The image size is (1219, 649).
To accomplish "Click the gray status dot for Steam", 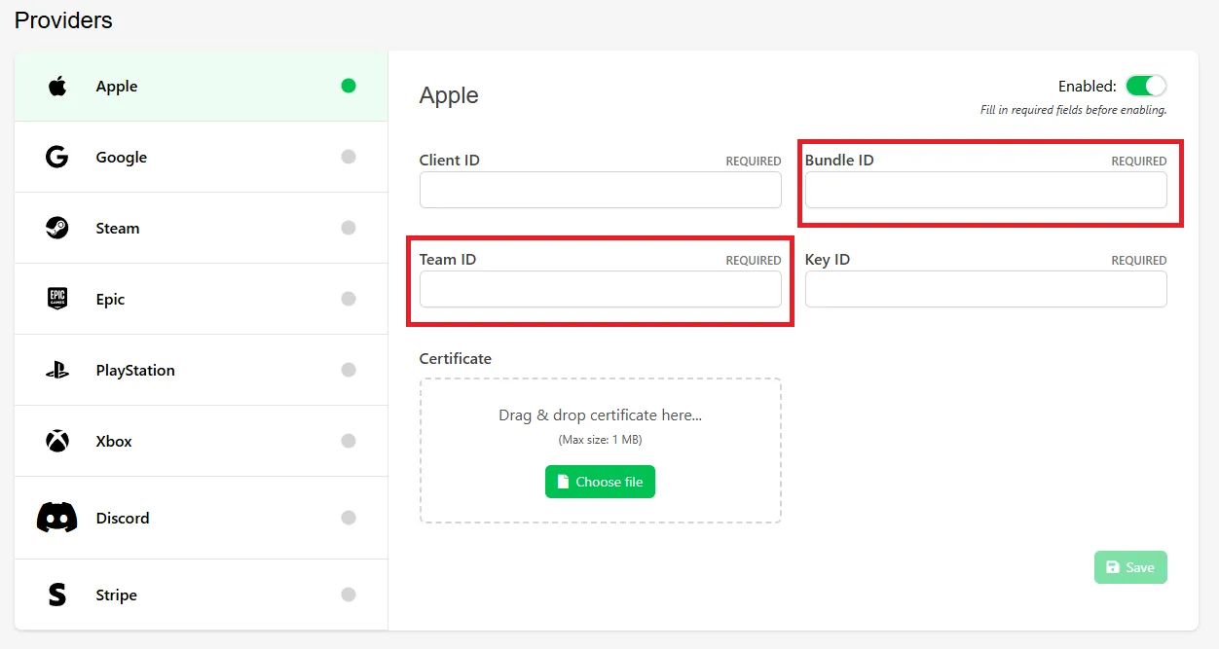I will tap(349, 228).
